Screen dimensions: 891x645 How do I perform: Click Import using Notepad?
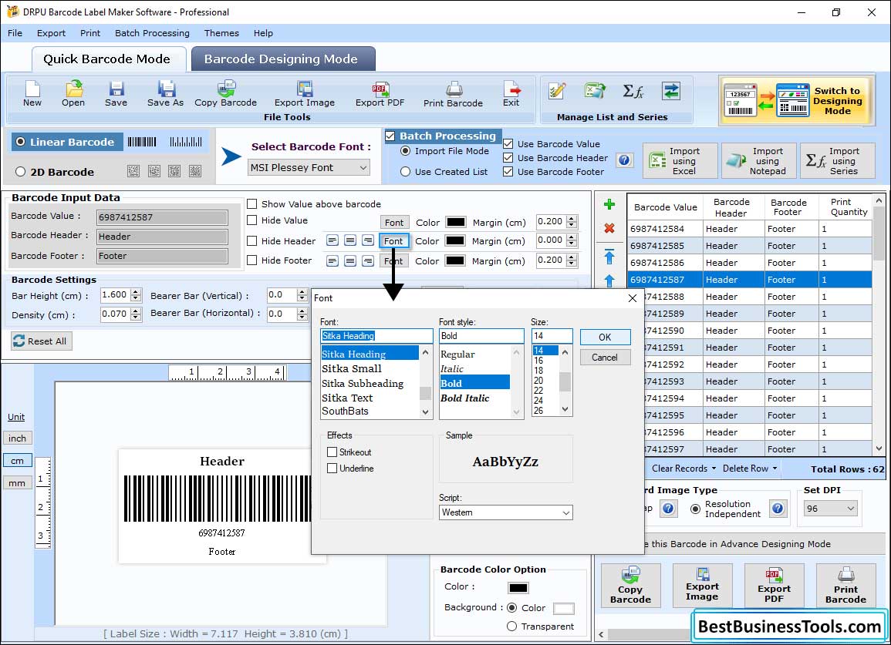pos(758,161)
